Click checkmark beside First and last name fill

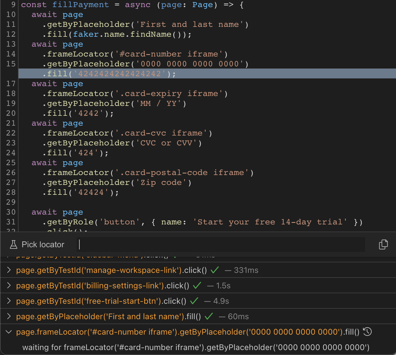209,316
